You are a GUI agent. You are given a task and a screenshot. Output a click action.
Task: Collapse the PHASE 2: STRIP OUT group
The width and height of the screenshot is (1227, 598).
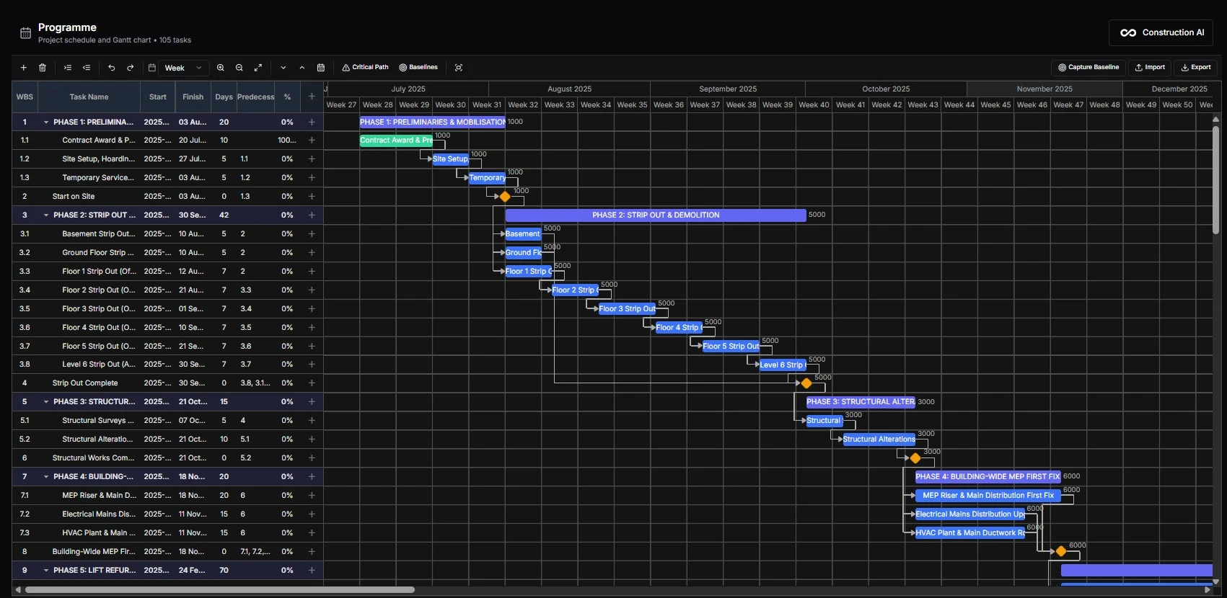pos(46,215)
